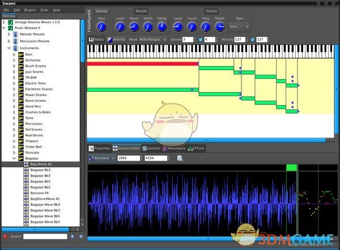Screen dimensions: 340x250
Task: Click the SF2 icon of Vintage Dreams Waves
Action: point(10,22)
